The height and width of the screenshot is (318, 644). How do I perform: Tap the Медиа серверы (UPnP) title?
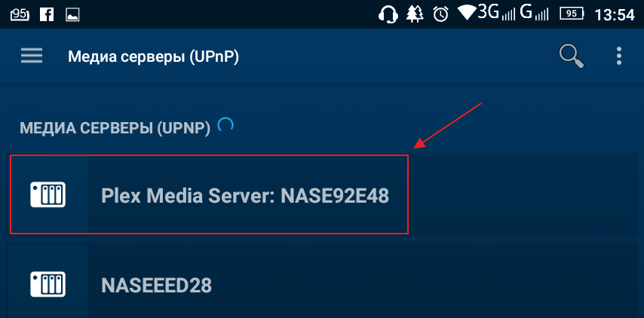pyautogui.click(x=153, y=57)
